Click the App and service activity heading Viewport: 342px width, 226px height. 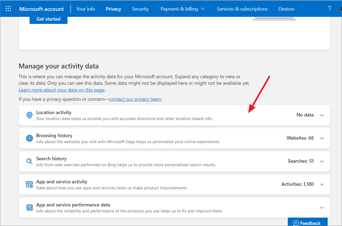62,182
